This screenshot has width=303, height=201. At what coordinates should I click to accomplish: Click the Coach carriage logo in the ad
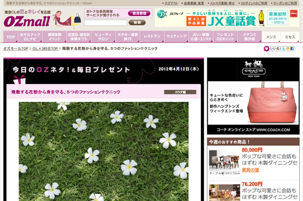[x=254, y=68]
